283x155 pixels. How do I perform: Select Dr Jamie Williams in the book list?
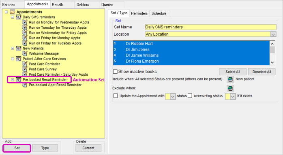click(191, 55)
